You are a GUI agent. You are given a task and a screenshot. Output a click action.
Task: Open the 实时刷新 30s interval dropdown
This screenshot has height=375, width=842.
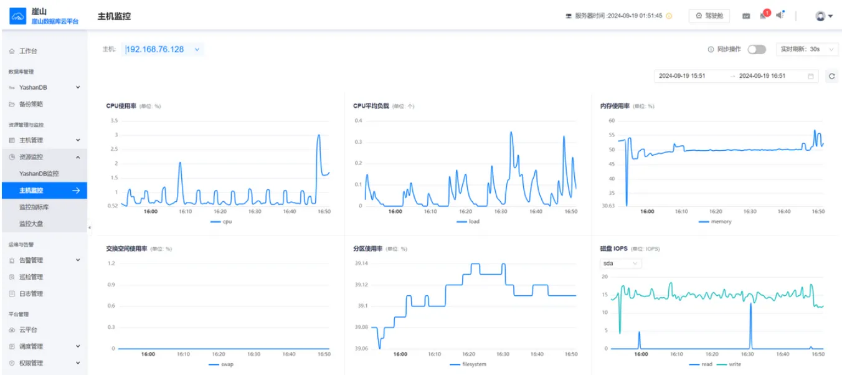[x=807, y=49]
